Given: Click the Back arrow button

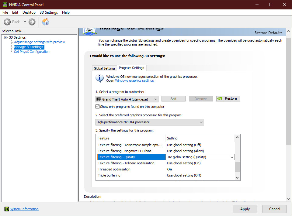Looking at the screenshot, I should tap(7, 22).
